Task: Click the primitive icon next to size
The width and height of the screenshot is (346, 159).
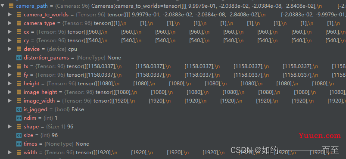Action: tap(19, 135)
